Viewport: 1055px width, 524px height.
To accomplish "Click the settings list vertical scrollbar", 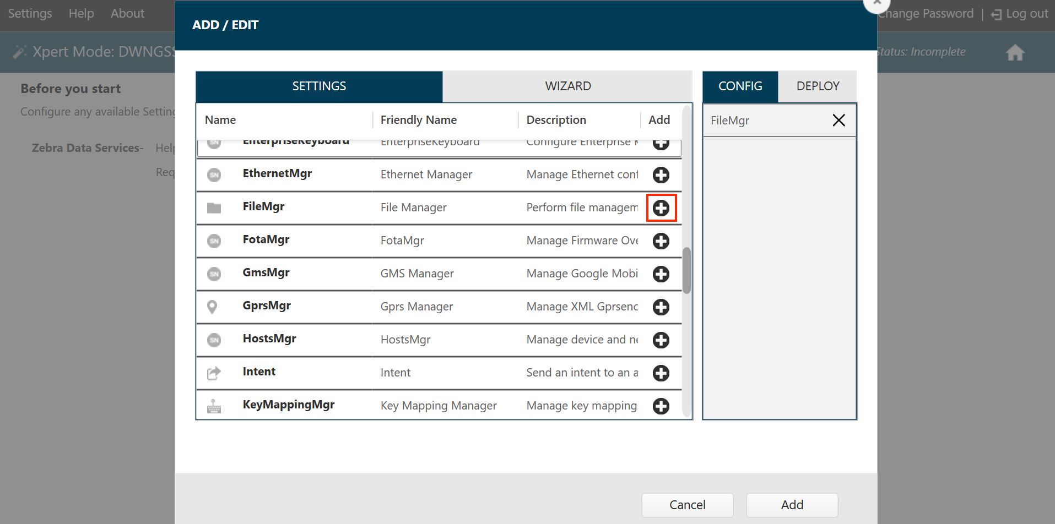I will tap(686, 270).
